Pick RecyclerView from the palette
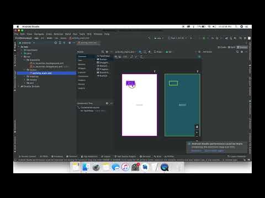The width and height of the screenshot is (265, 198). coord(103,66)
